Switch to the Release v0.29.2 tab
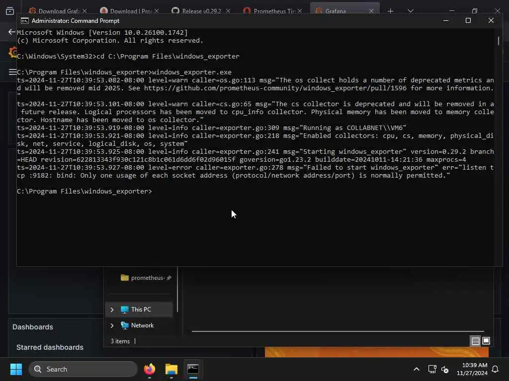The image size is (509, 381). point(198,11)
